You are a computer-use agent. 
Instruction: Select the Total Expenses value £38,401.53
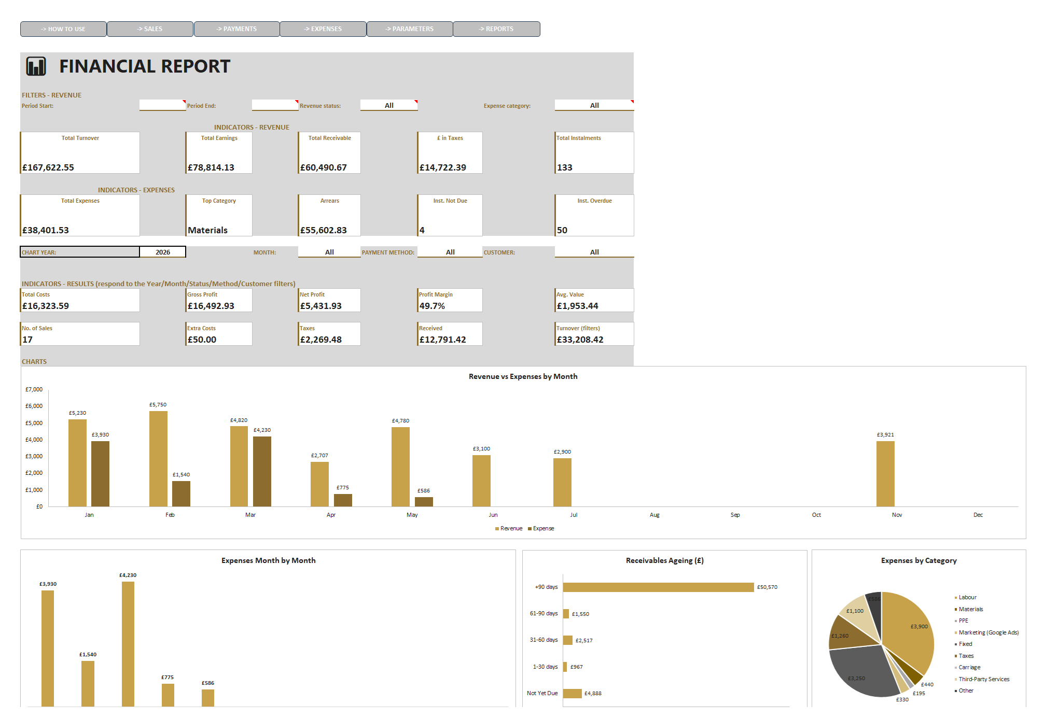[x=46, y=230]
